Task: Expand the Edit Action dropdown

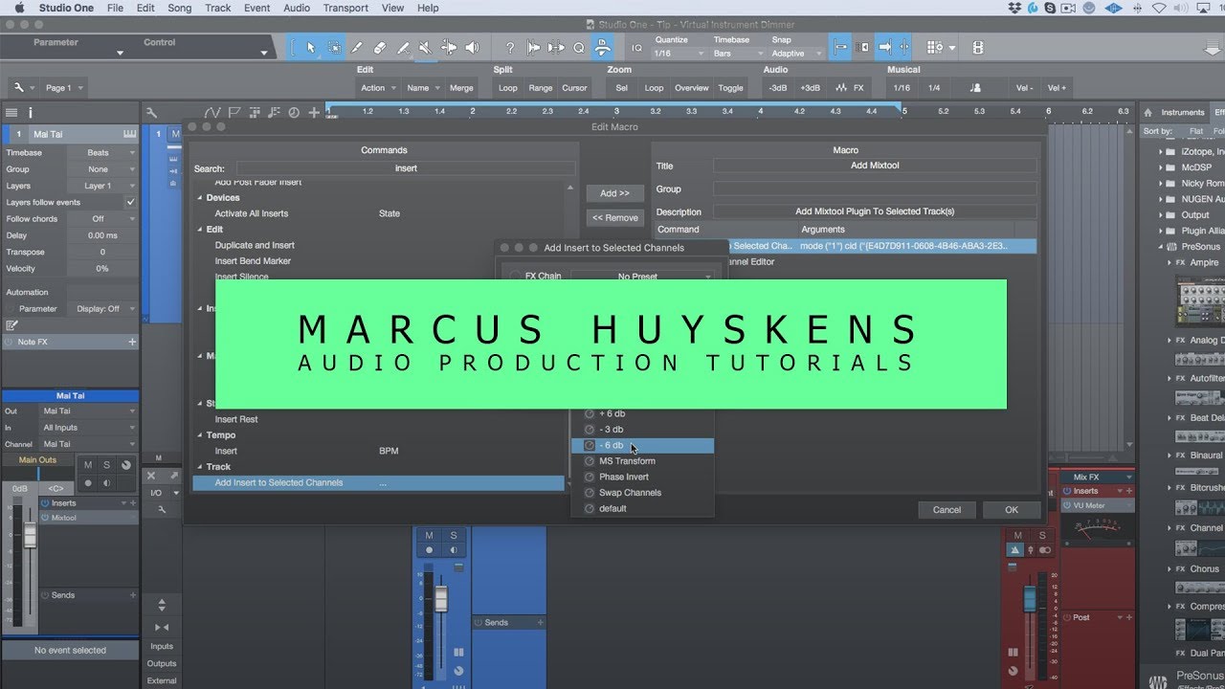Action: point(378,87)
